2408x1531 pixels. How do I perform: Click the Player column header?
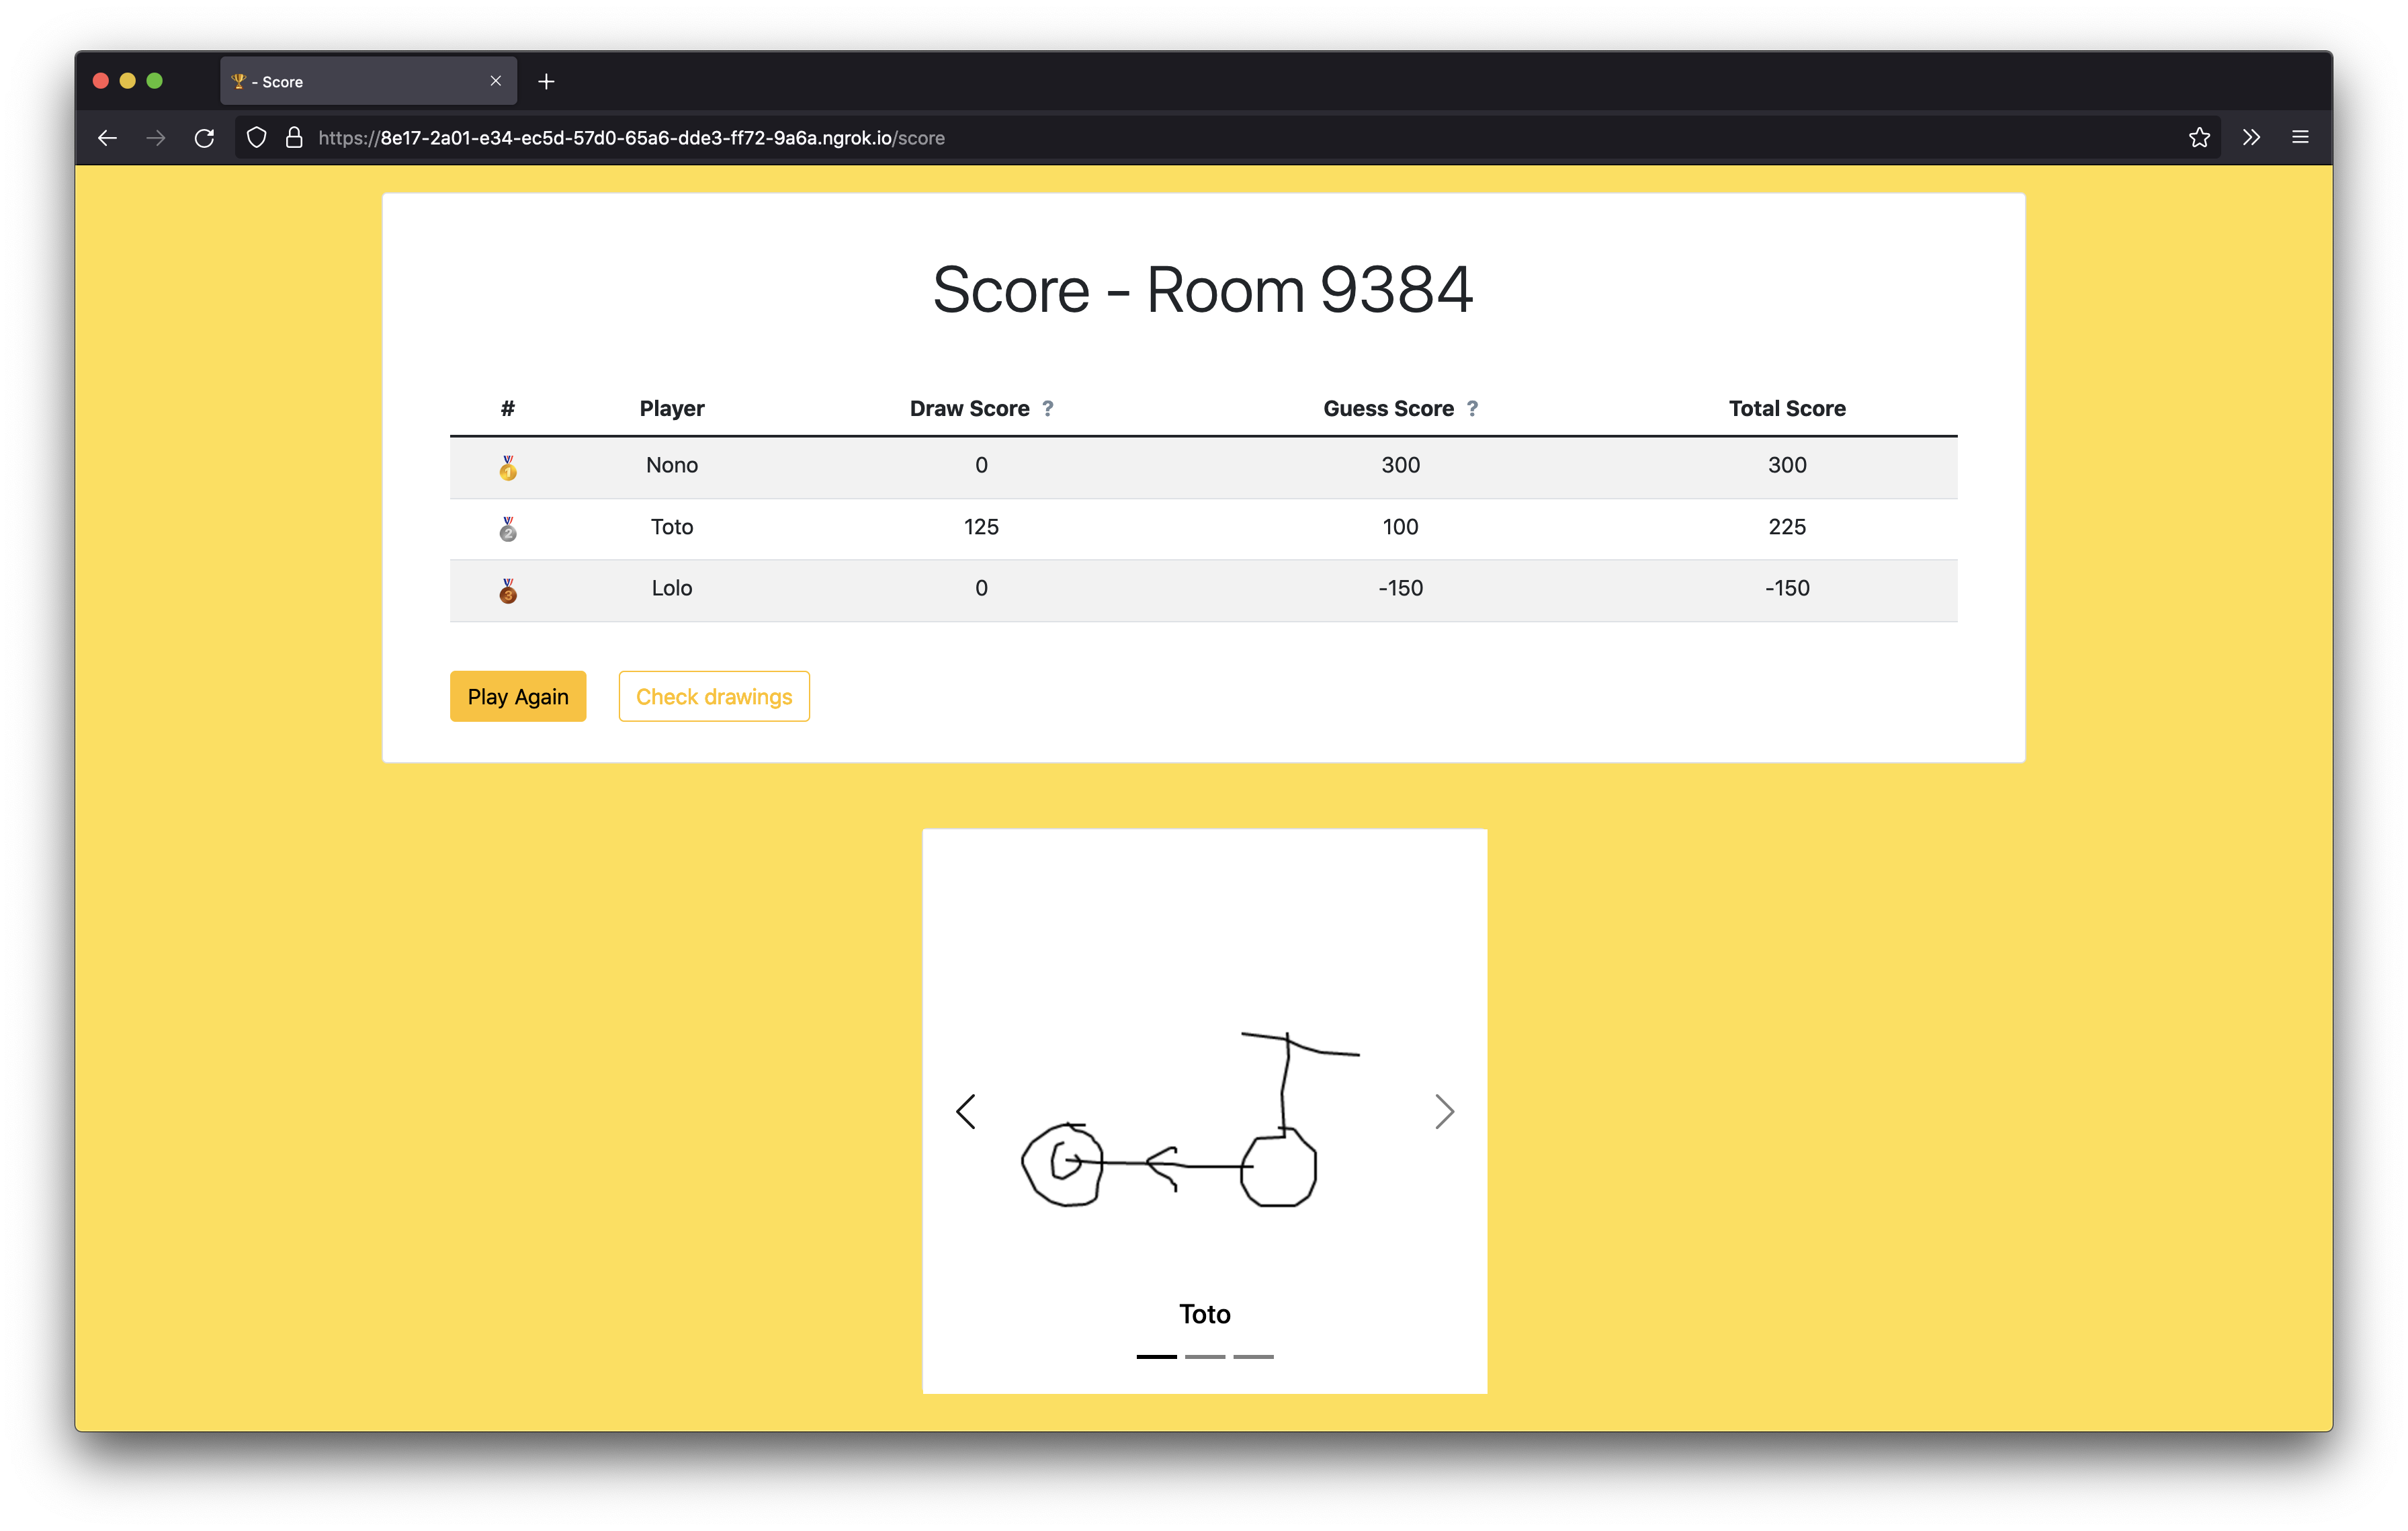[x=672, y=408]
